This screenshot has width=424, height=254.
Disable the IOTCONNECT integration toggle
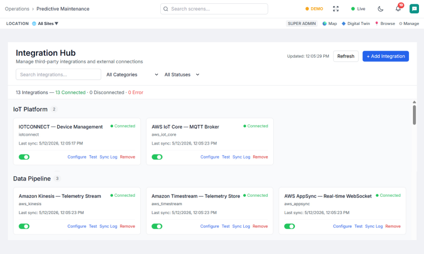24,157
